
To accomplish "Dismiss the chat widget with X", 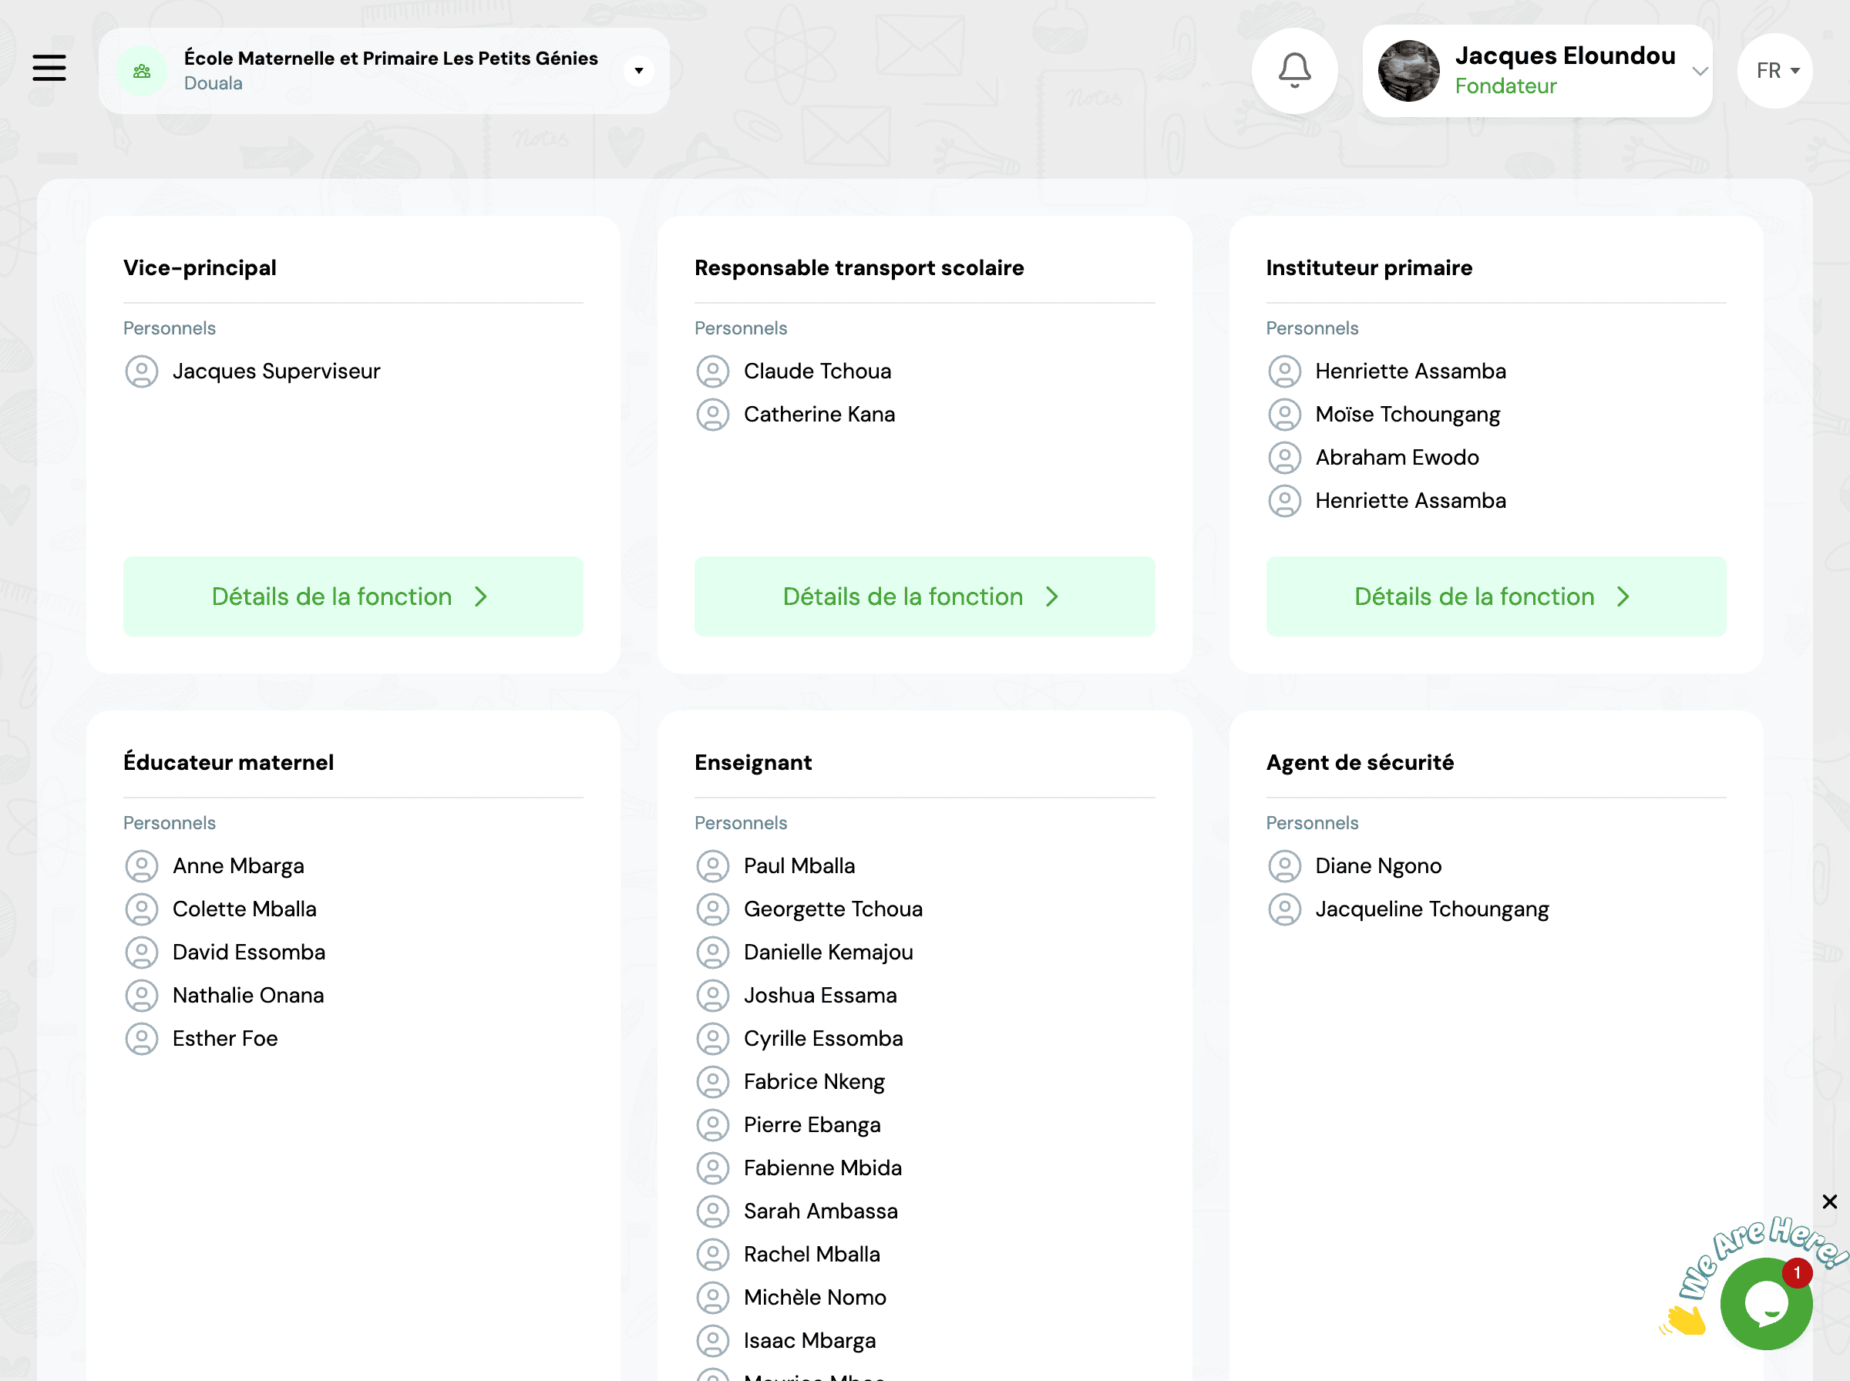I will click(1829, 1201).
